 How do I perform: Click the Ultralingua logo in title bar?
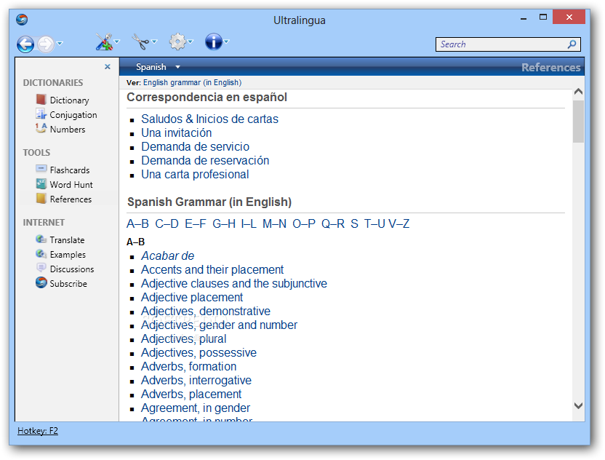click(22, 20)
